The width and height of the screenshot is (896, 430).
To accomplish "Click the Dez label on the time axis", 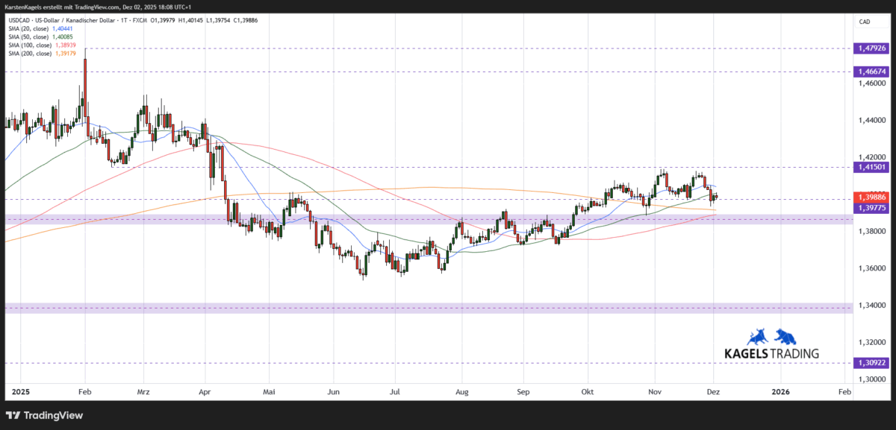I will point(713,391).
